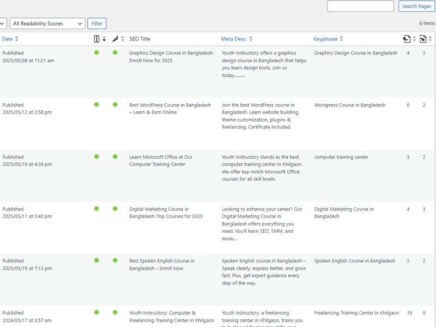The image size is (436, 327).
Task: Open the partially visible dropdown left of Readability Scores
Action: (3, 23)
